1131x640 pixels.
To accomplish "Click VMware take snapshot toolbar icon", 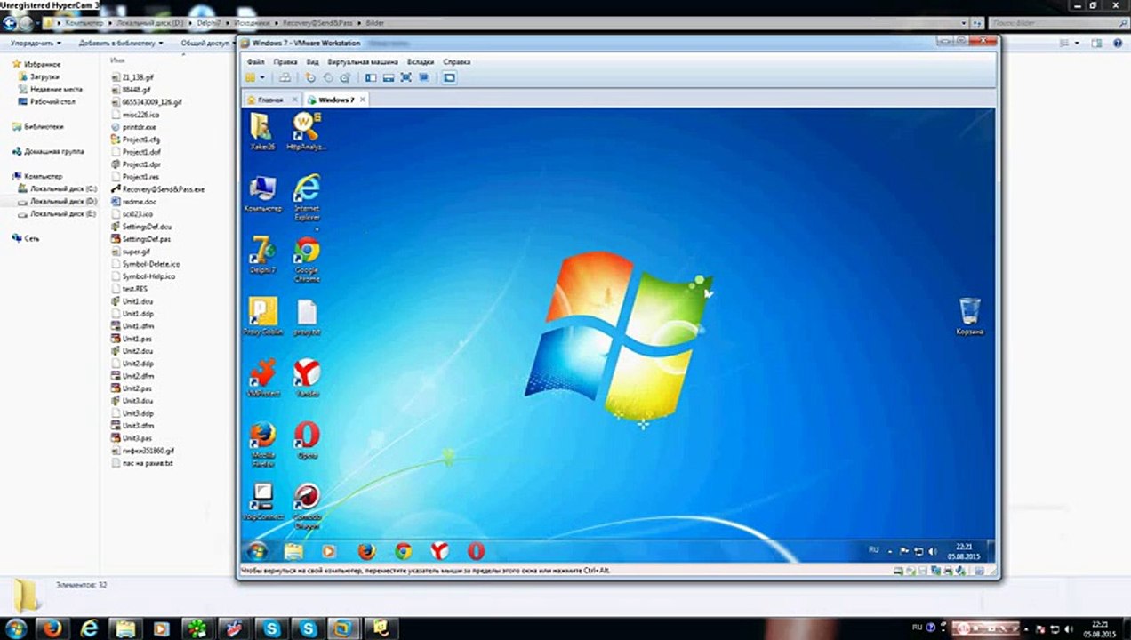I will point(309,78).
